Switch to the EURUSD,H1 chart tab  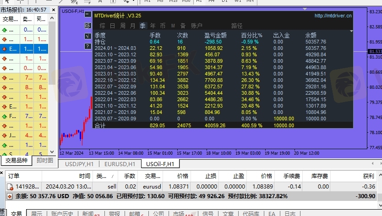point(120,164)
